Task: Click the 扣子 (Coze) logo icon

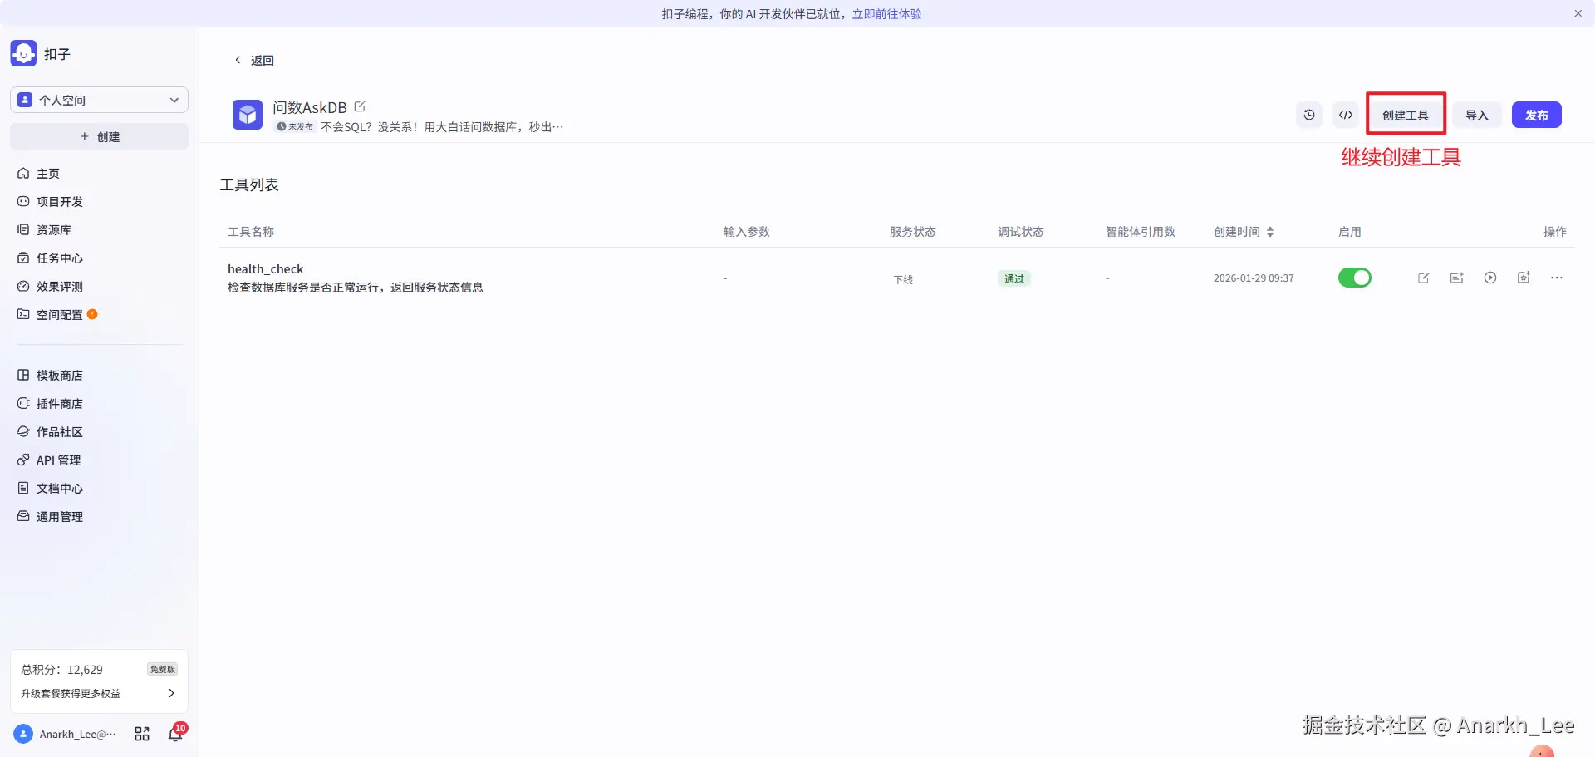Action: [x=23, y=53]
